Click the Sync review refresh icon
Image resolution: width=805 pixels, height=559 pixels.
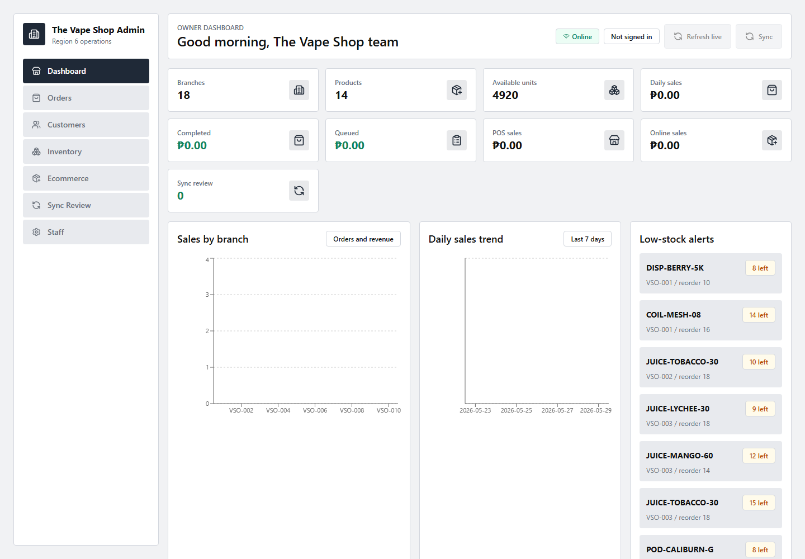[x=299, y=191]
